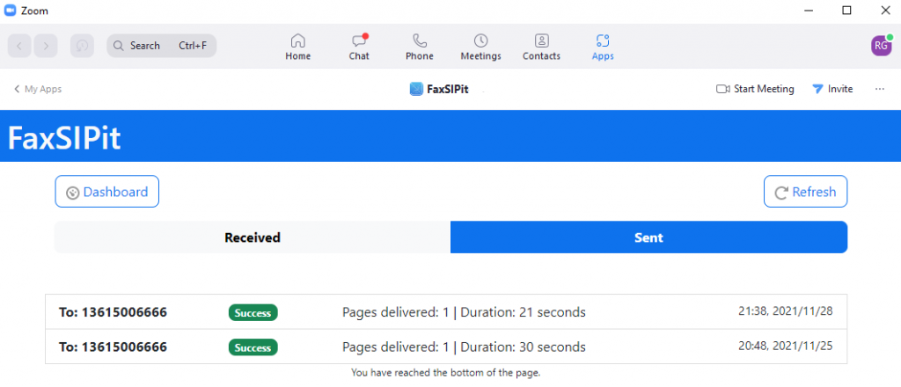
Task: Open the Contacts tab
Action: point(541,41)
